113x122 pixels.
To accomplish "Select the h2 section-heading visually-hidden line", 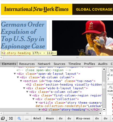I will point(64,85).
